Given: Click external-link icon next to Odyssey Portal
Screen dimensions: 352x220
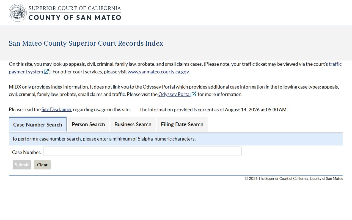Looking at the screenshot, I should pos(194,94).
